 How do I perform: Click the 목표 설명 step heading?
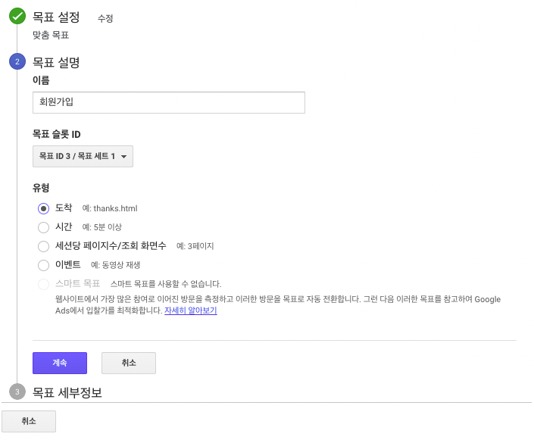click(56, 62)
